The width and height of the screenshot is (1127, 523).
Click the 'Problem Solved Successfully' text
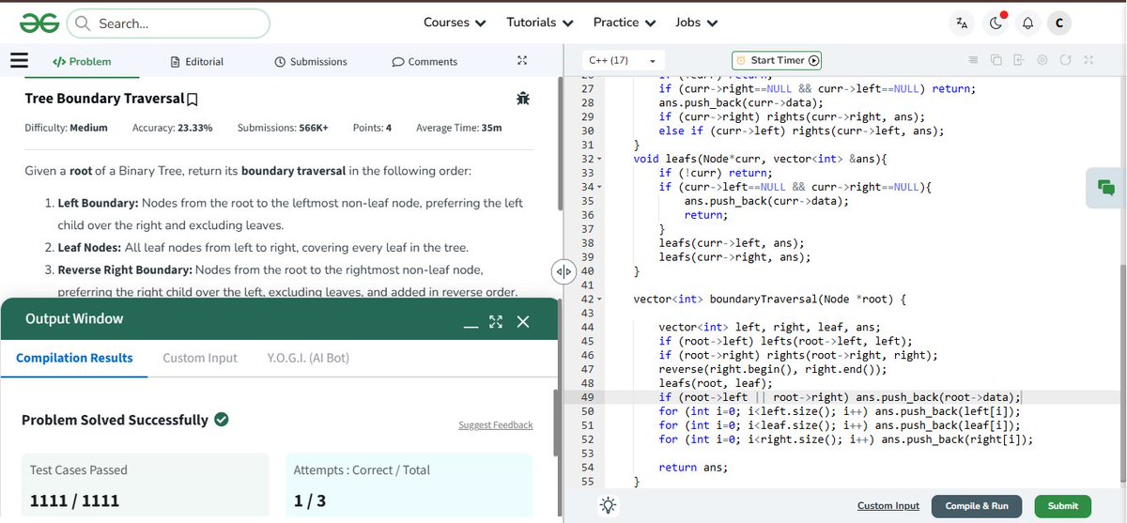click(115, 420)
